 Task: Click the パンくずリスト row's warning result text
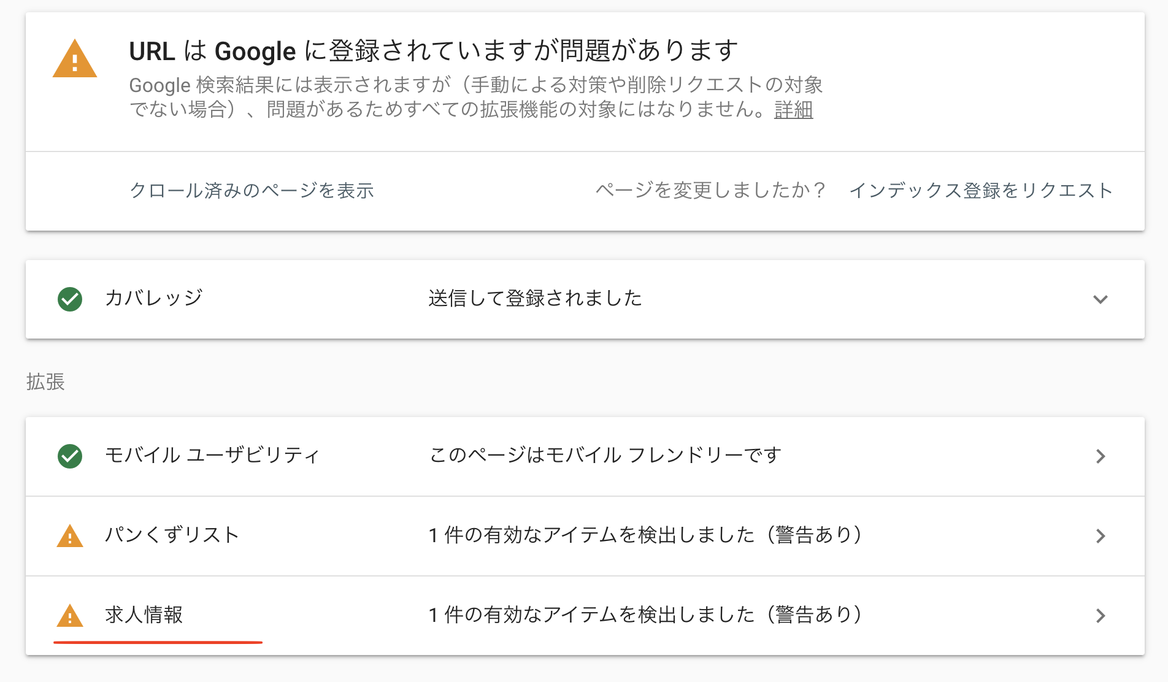(645, 535)
